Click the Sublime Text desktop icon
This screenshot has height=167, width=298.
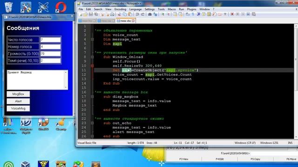coord(95,164)
